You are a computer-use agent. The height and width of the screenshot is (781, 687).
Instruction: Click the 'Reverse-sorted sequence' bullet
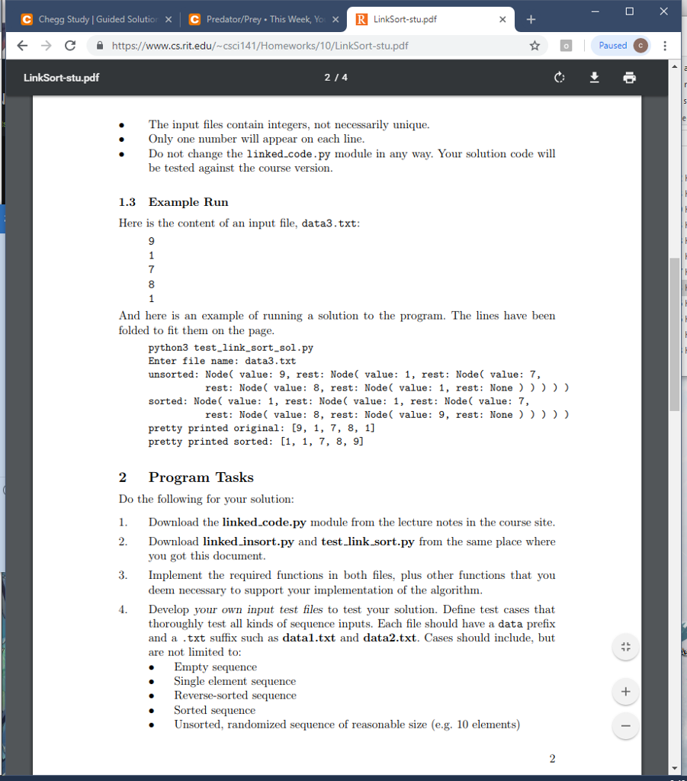(x=235, y=696)
